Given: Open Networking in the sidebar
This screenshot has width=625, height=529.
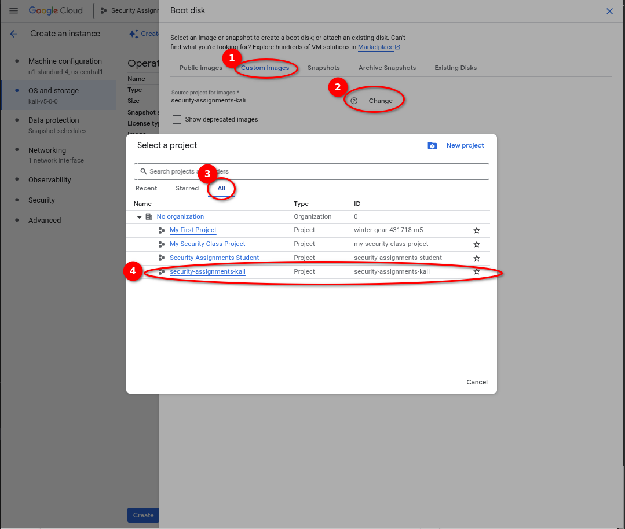Looking at the screenshot, I should pyautogui.click(x=59, y=155).
